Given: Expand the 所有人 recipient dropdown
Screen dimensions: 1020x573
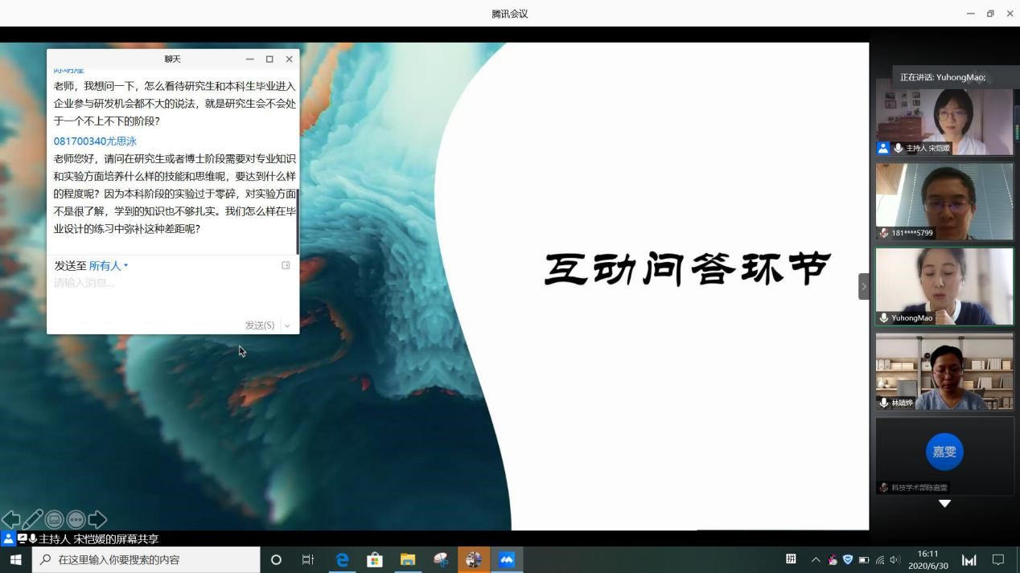Looking at the screenshot, I should 108,266.
